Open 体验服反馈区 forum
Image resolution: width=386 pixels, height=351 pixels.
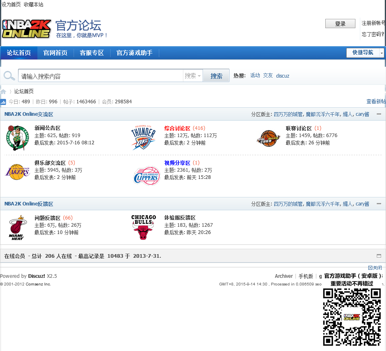point(180,218)
